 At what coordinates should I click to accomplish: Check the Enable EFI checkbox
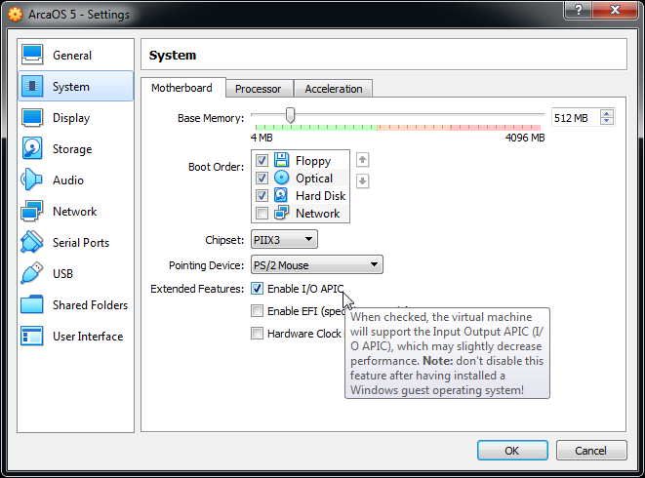pyautogui.click(x=257, y=310)
